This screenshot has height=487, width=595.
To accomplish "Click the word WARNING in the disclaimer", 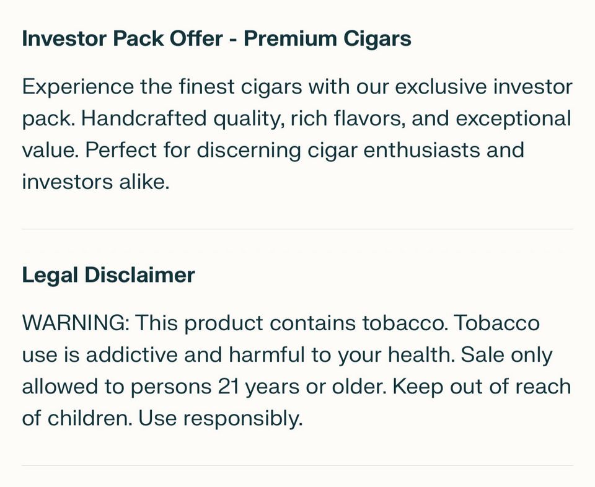I will coord(75,323).
